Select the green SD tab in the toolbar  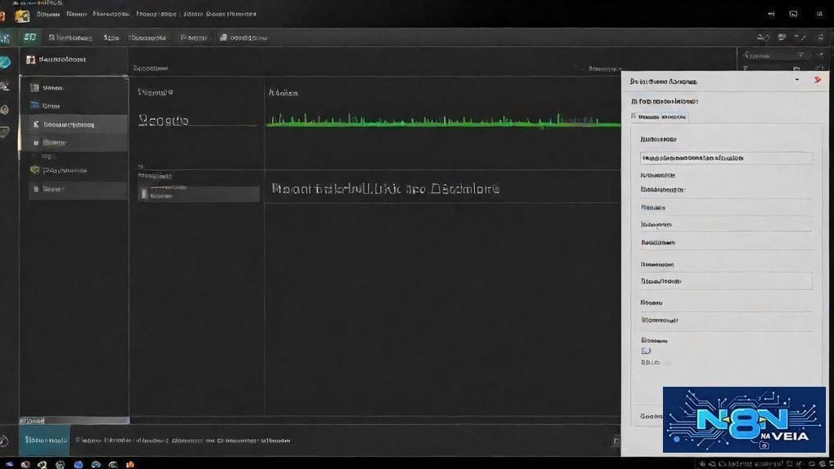pos(30,37)
